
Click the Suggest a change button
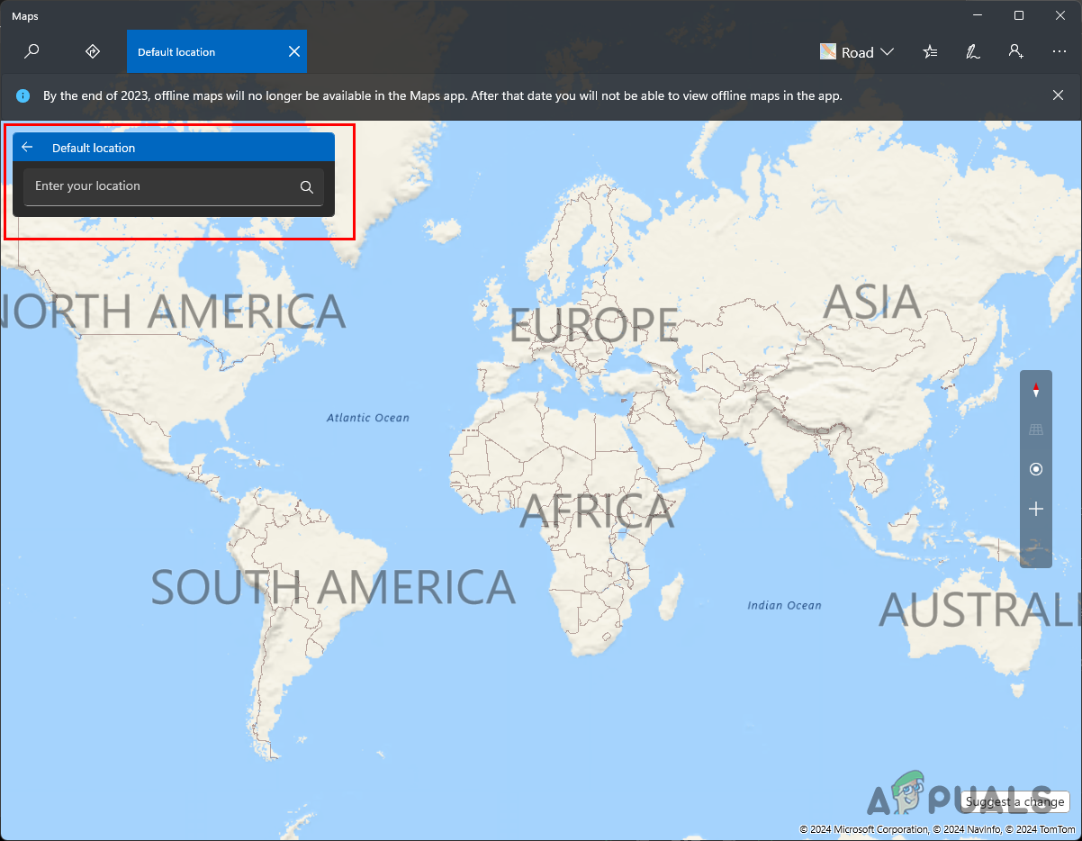pyautogui.click(x=1014, y=801)
